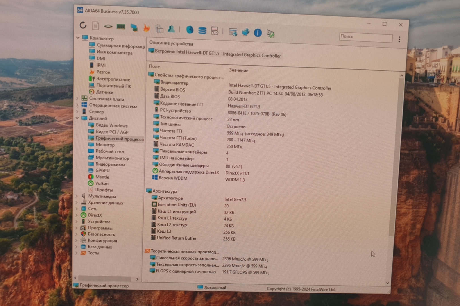Viewport: 460px width, 306px height.
Task: Select the Программы tree item
Action: (96, 228)
